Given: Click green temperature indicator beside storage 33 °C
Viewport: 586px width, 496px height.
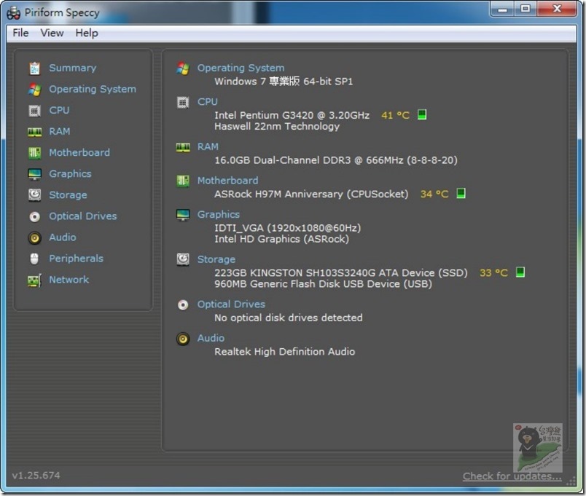Looking at the screenshot, I should [x=520, y=272].
